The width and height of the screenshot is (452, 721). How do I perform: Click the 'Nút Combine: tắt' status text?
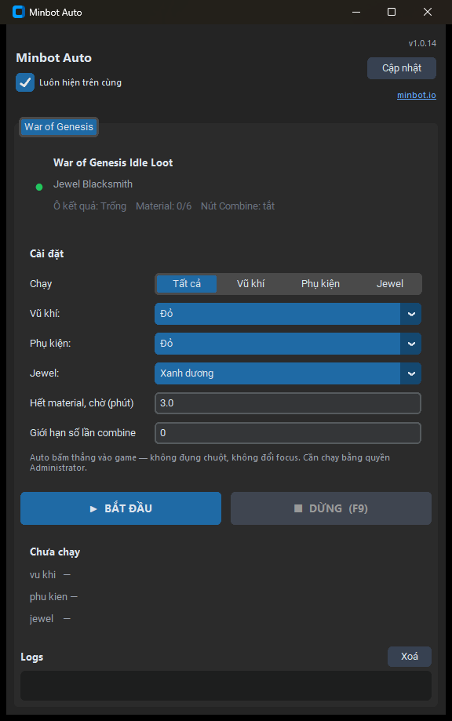click(x=238, y=206)
